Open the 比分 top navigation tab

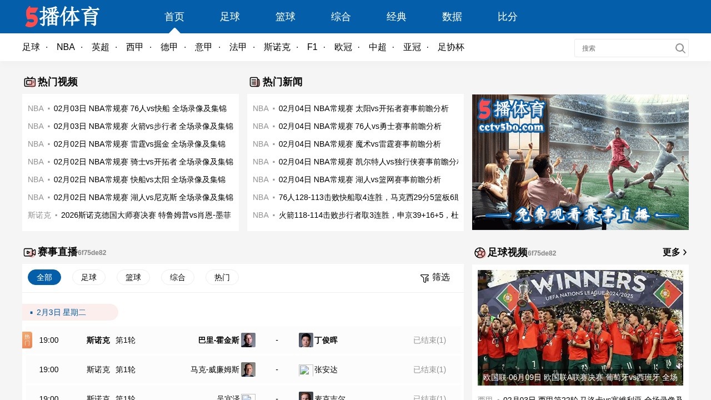click(508, 17)
